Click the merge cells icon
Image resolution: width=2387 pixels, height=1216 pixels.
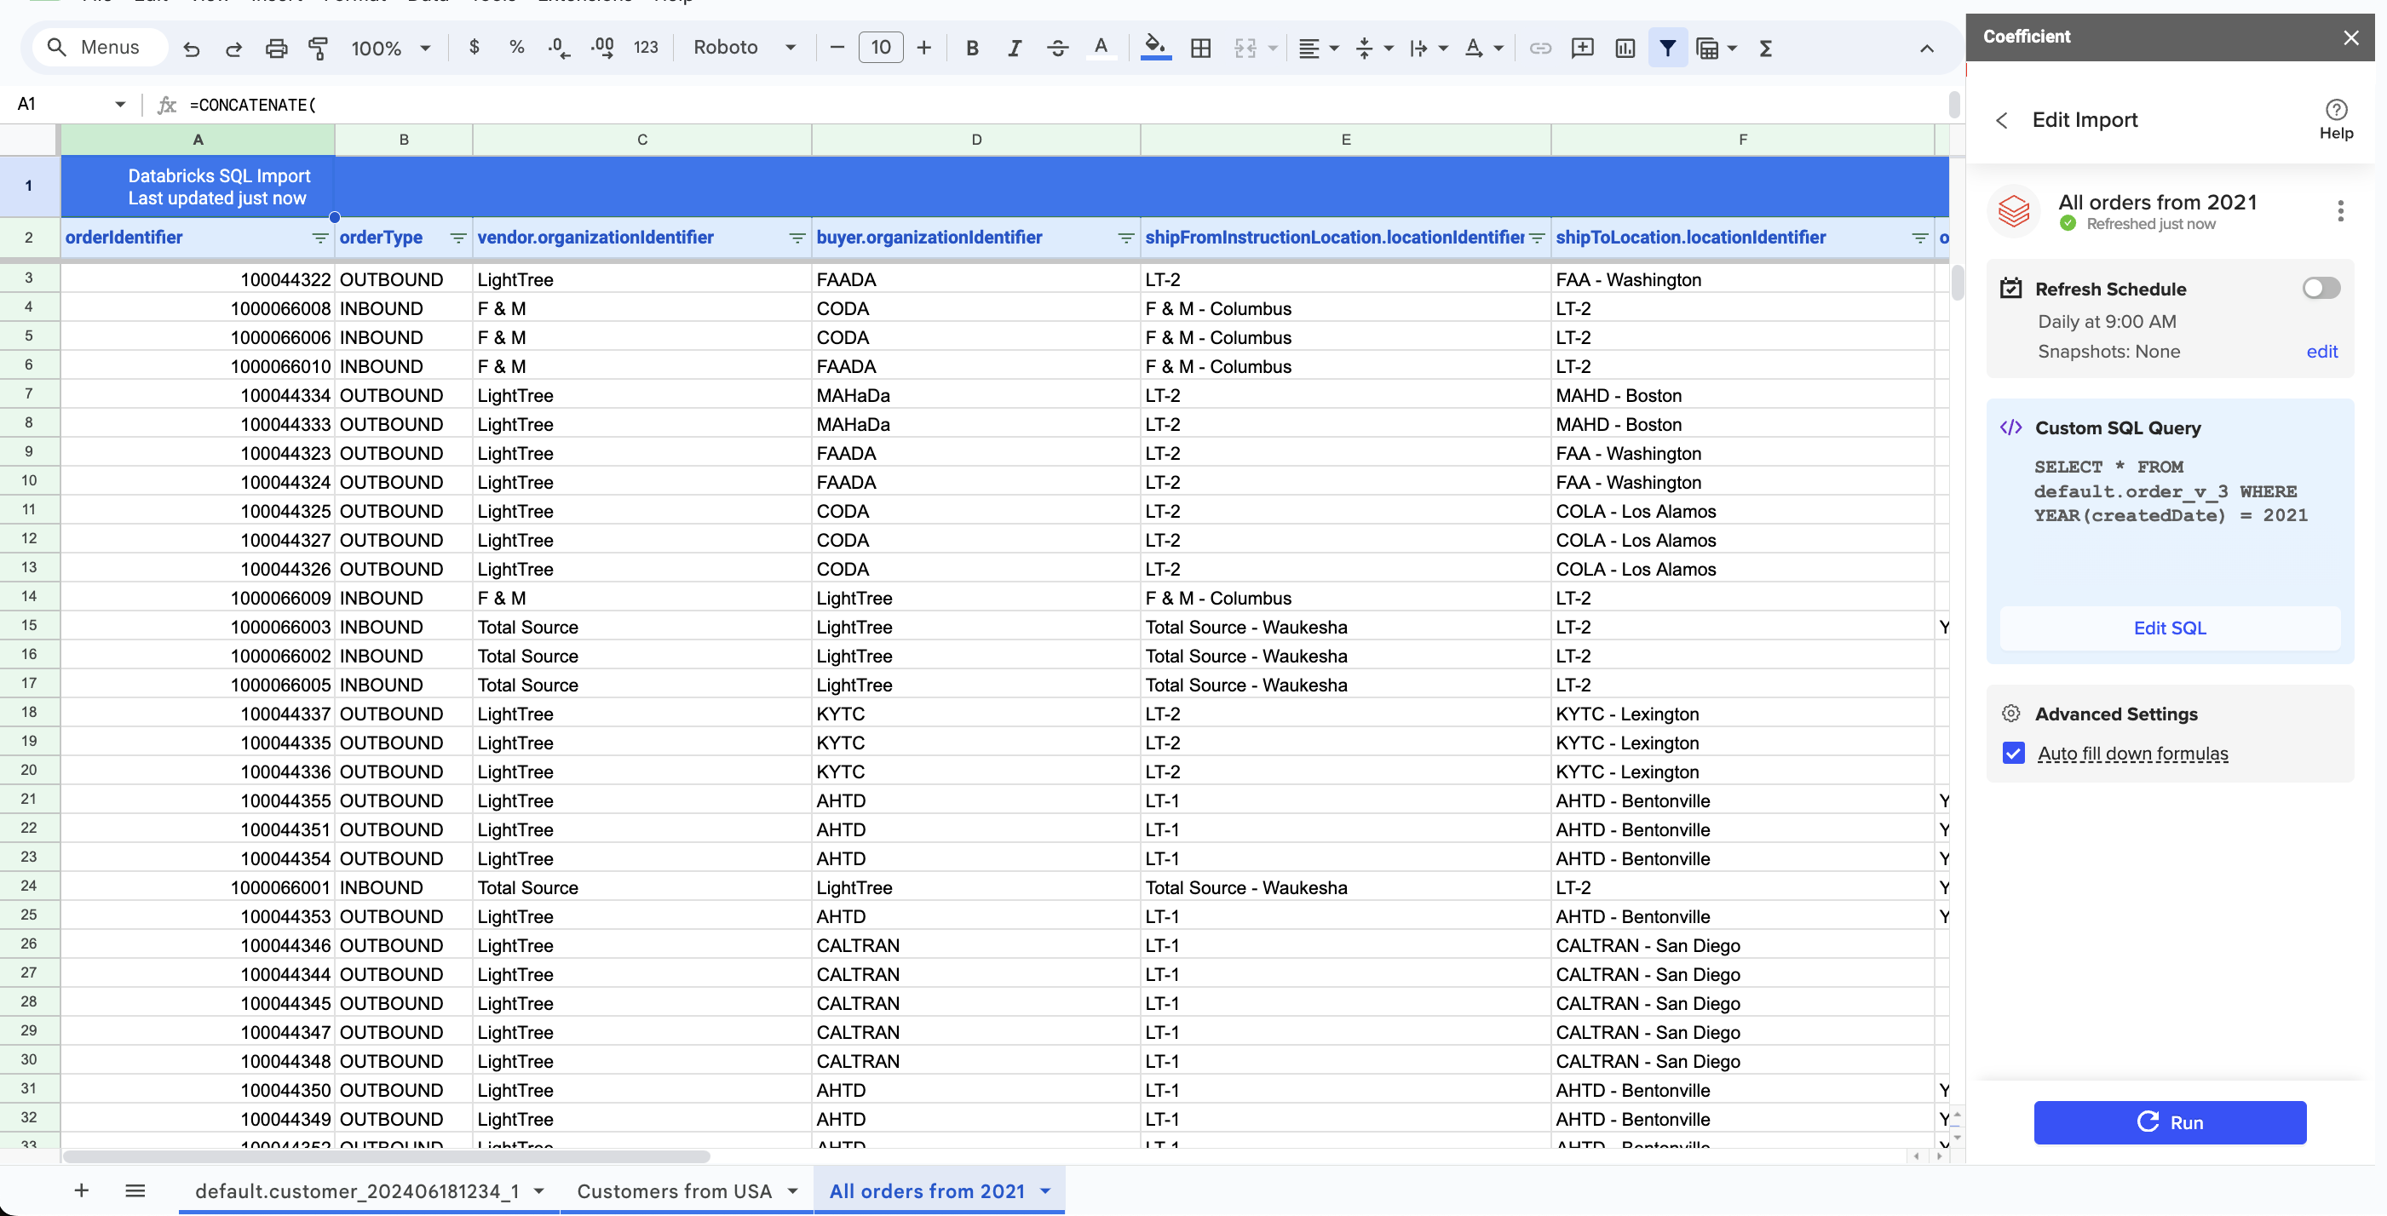point(1245,49)
